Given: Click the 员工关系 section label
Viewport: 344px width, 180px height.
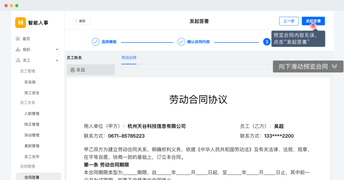Looking at the screenshot, I should click(28, 103).
